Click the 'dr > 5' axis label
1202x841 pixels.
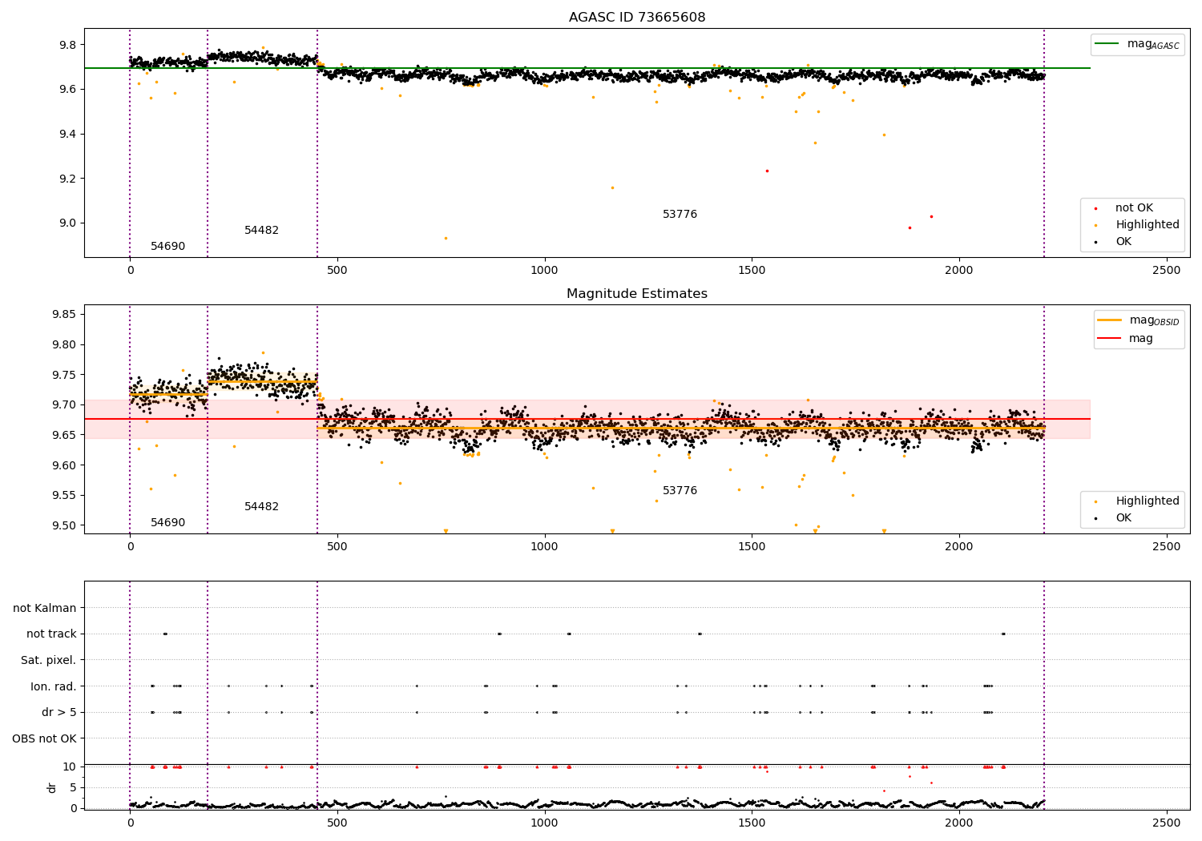pyautogui.click(x=59, y=712)
